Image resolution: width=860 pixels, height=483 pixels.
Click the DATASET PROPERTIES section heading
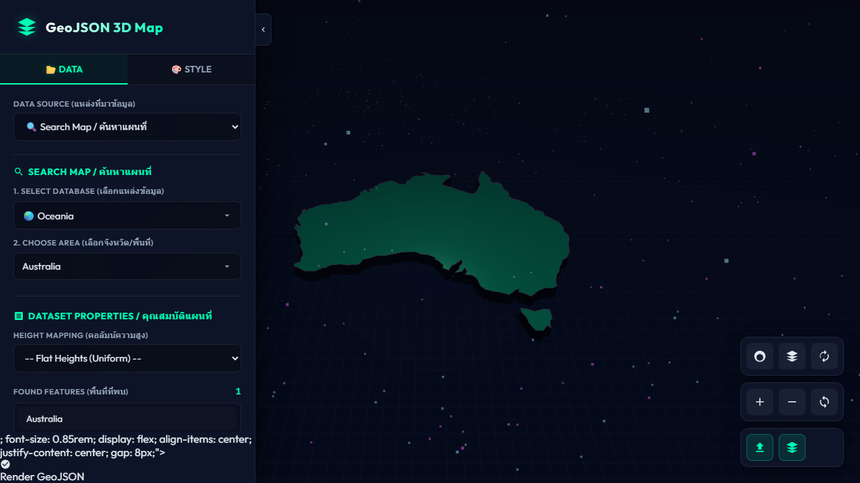pyautogui.click(x=120, y=315)
